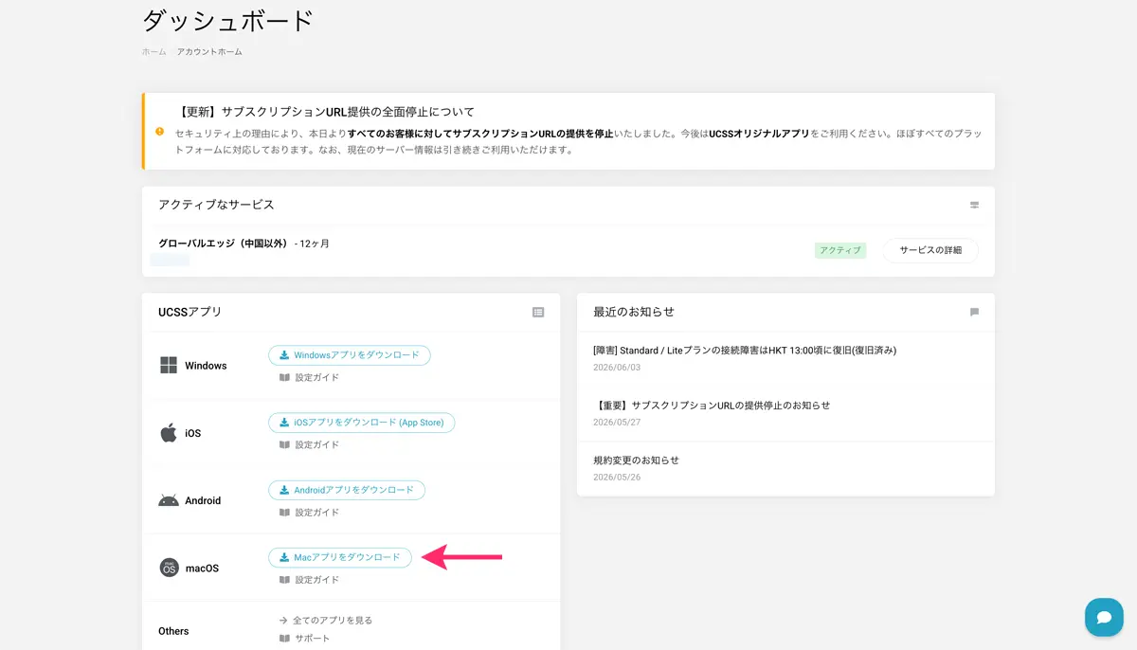The width and height of the screenshot is (1137, 650).
Task: Click download icon in Windowsアプリ button
Action: [x=284, y=355]
